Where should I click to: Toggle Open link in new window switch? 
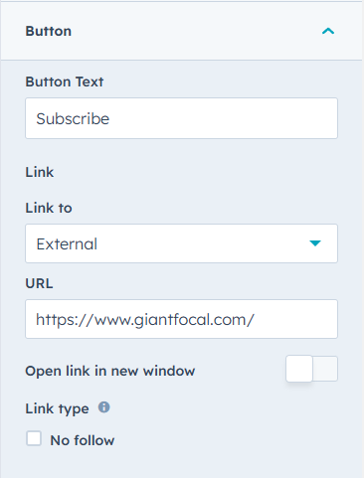pyautogui.click(x=311, y=369)
